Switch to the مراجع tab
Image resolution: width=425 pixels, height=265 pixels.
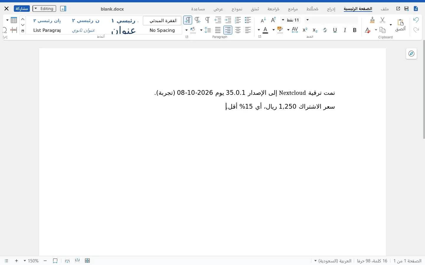pyautogui.click(x=293, y=9)
